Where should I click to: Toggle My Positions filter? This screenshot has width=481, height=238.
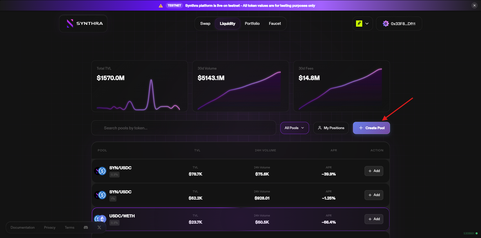point(331,128)
